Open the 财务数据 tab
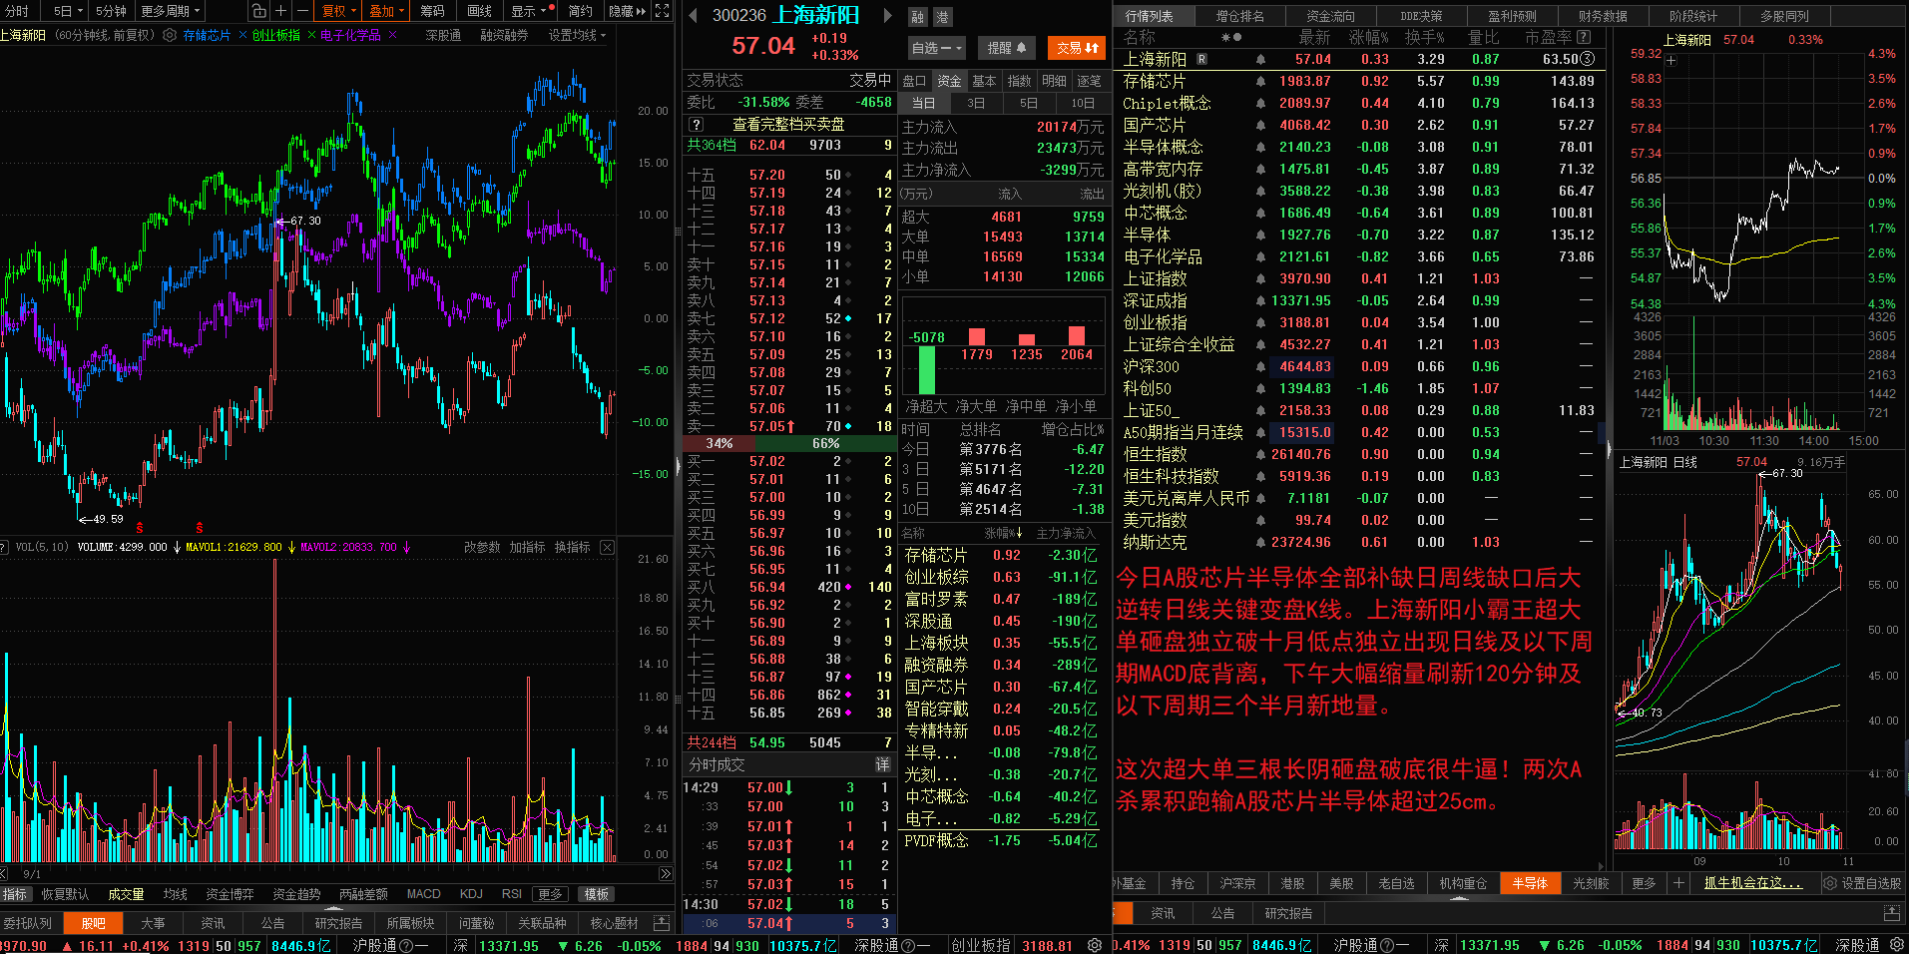1909x954 pixels. [x=1604, y=16]
